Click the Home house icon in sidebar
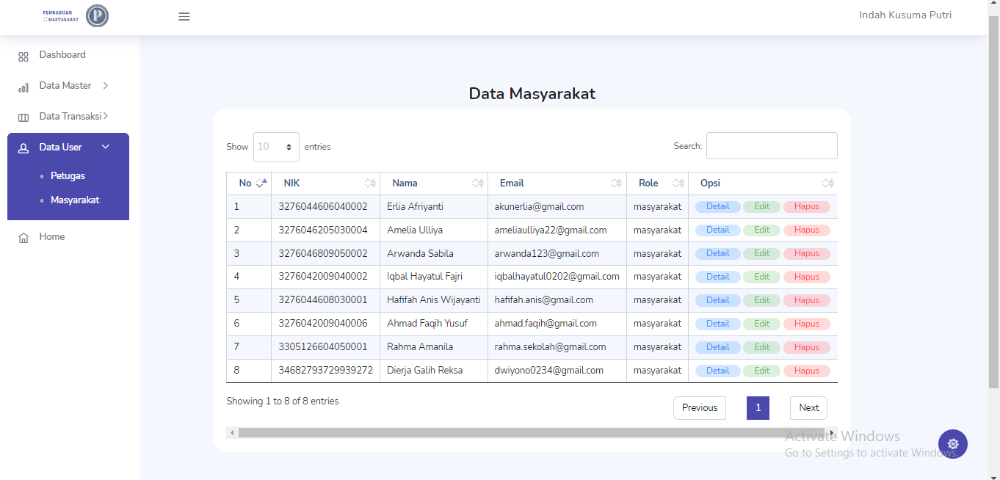Image resolution: width=1000 pixels, height=480 pixels. (x=23, y=238)
